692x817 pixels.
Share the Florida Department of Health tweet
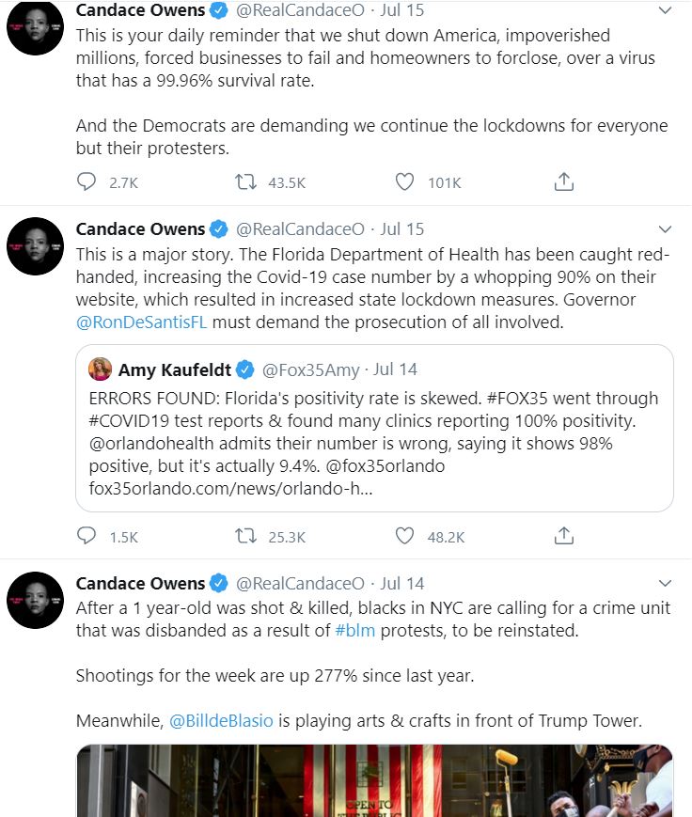pyautogui.click(x=563, y=537)
